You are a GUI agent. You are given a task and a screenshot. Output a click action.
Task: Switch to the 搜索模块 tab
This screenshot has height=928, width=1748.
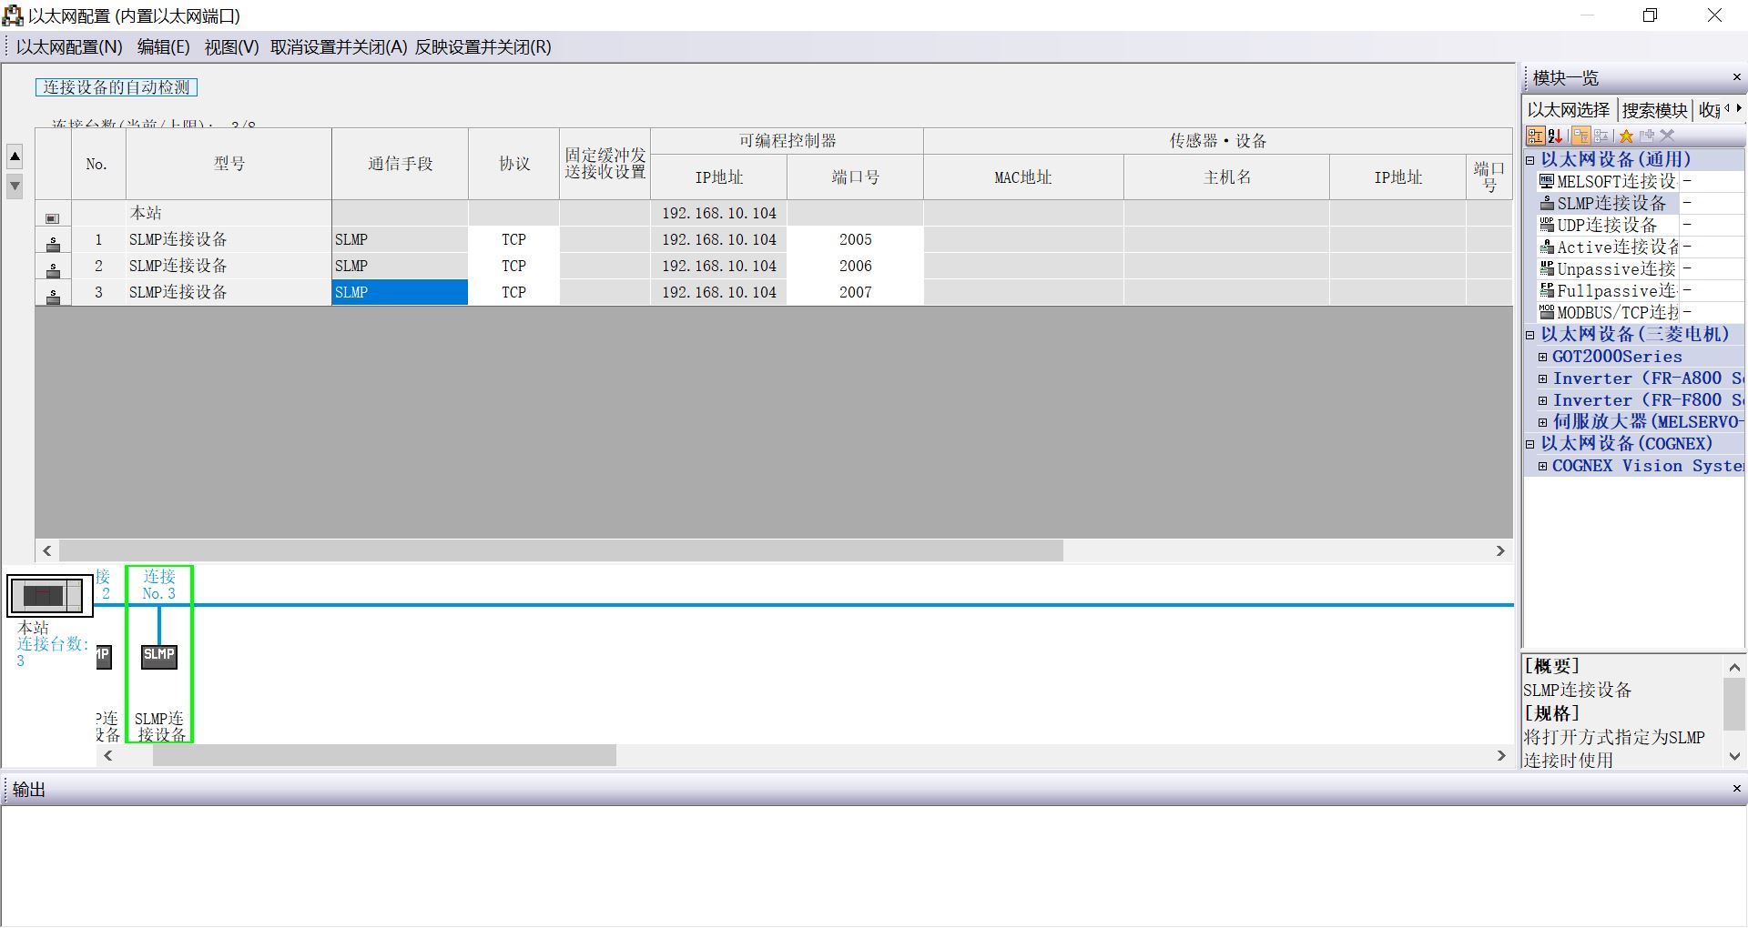1653,109
